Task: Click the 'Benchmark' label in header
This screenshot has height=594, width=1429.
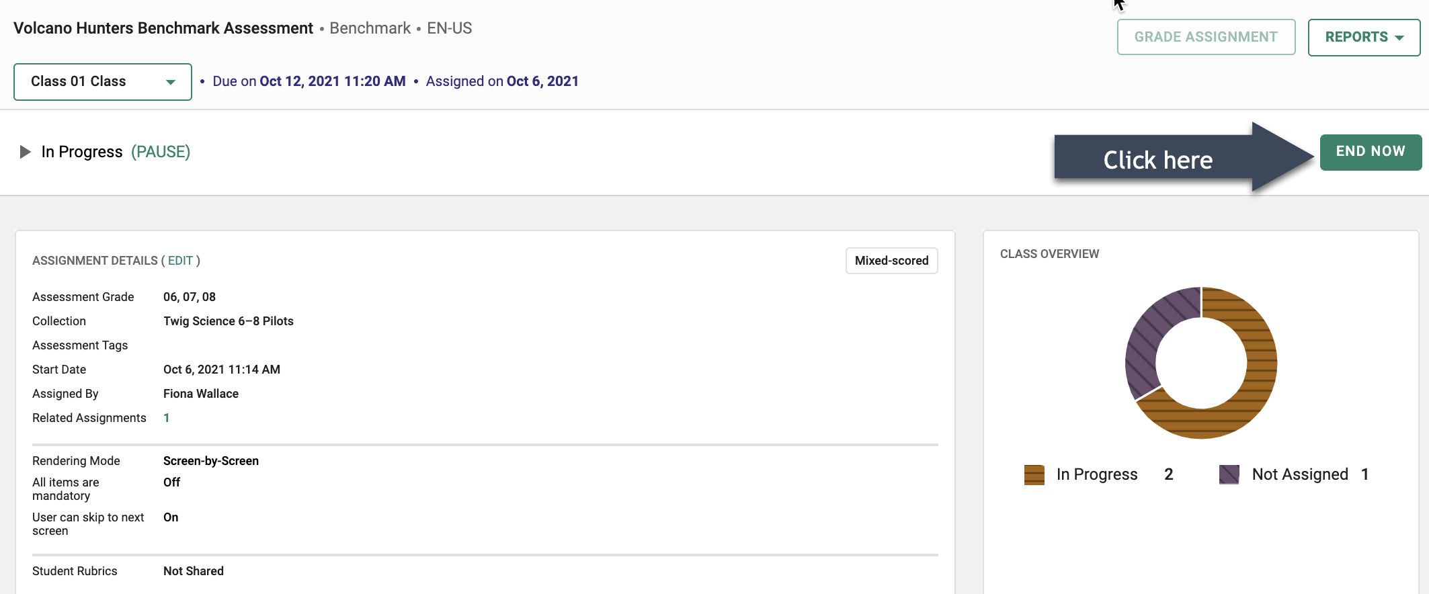Action: 370,28
